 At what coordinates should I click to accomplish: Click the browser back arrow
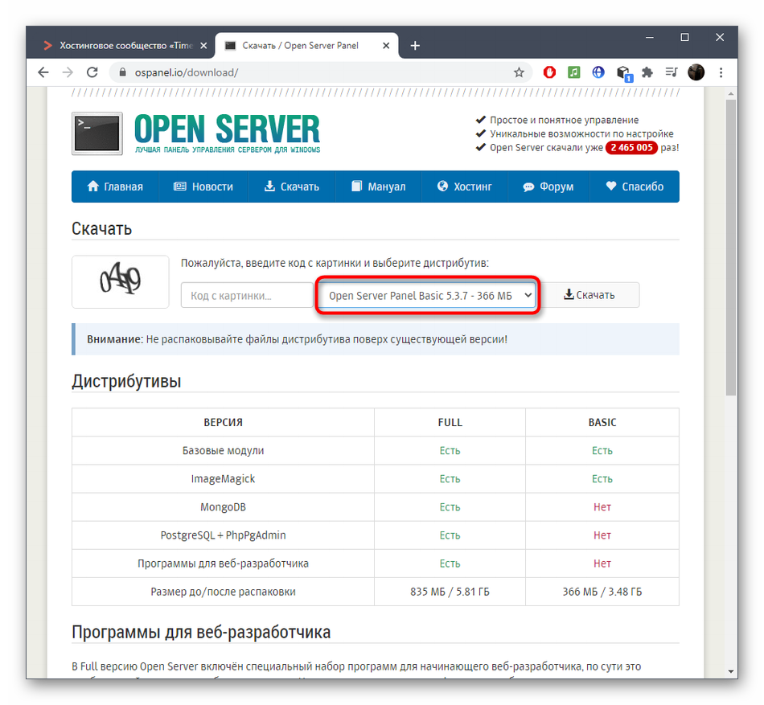pyautogui.click(x=43, y=72)
